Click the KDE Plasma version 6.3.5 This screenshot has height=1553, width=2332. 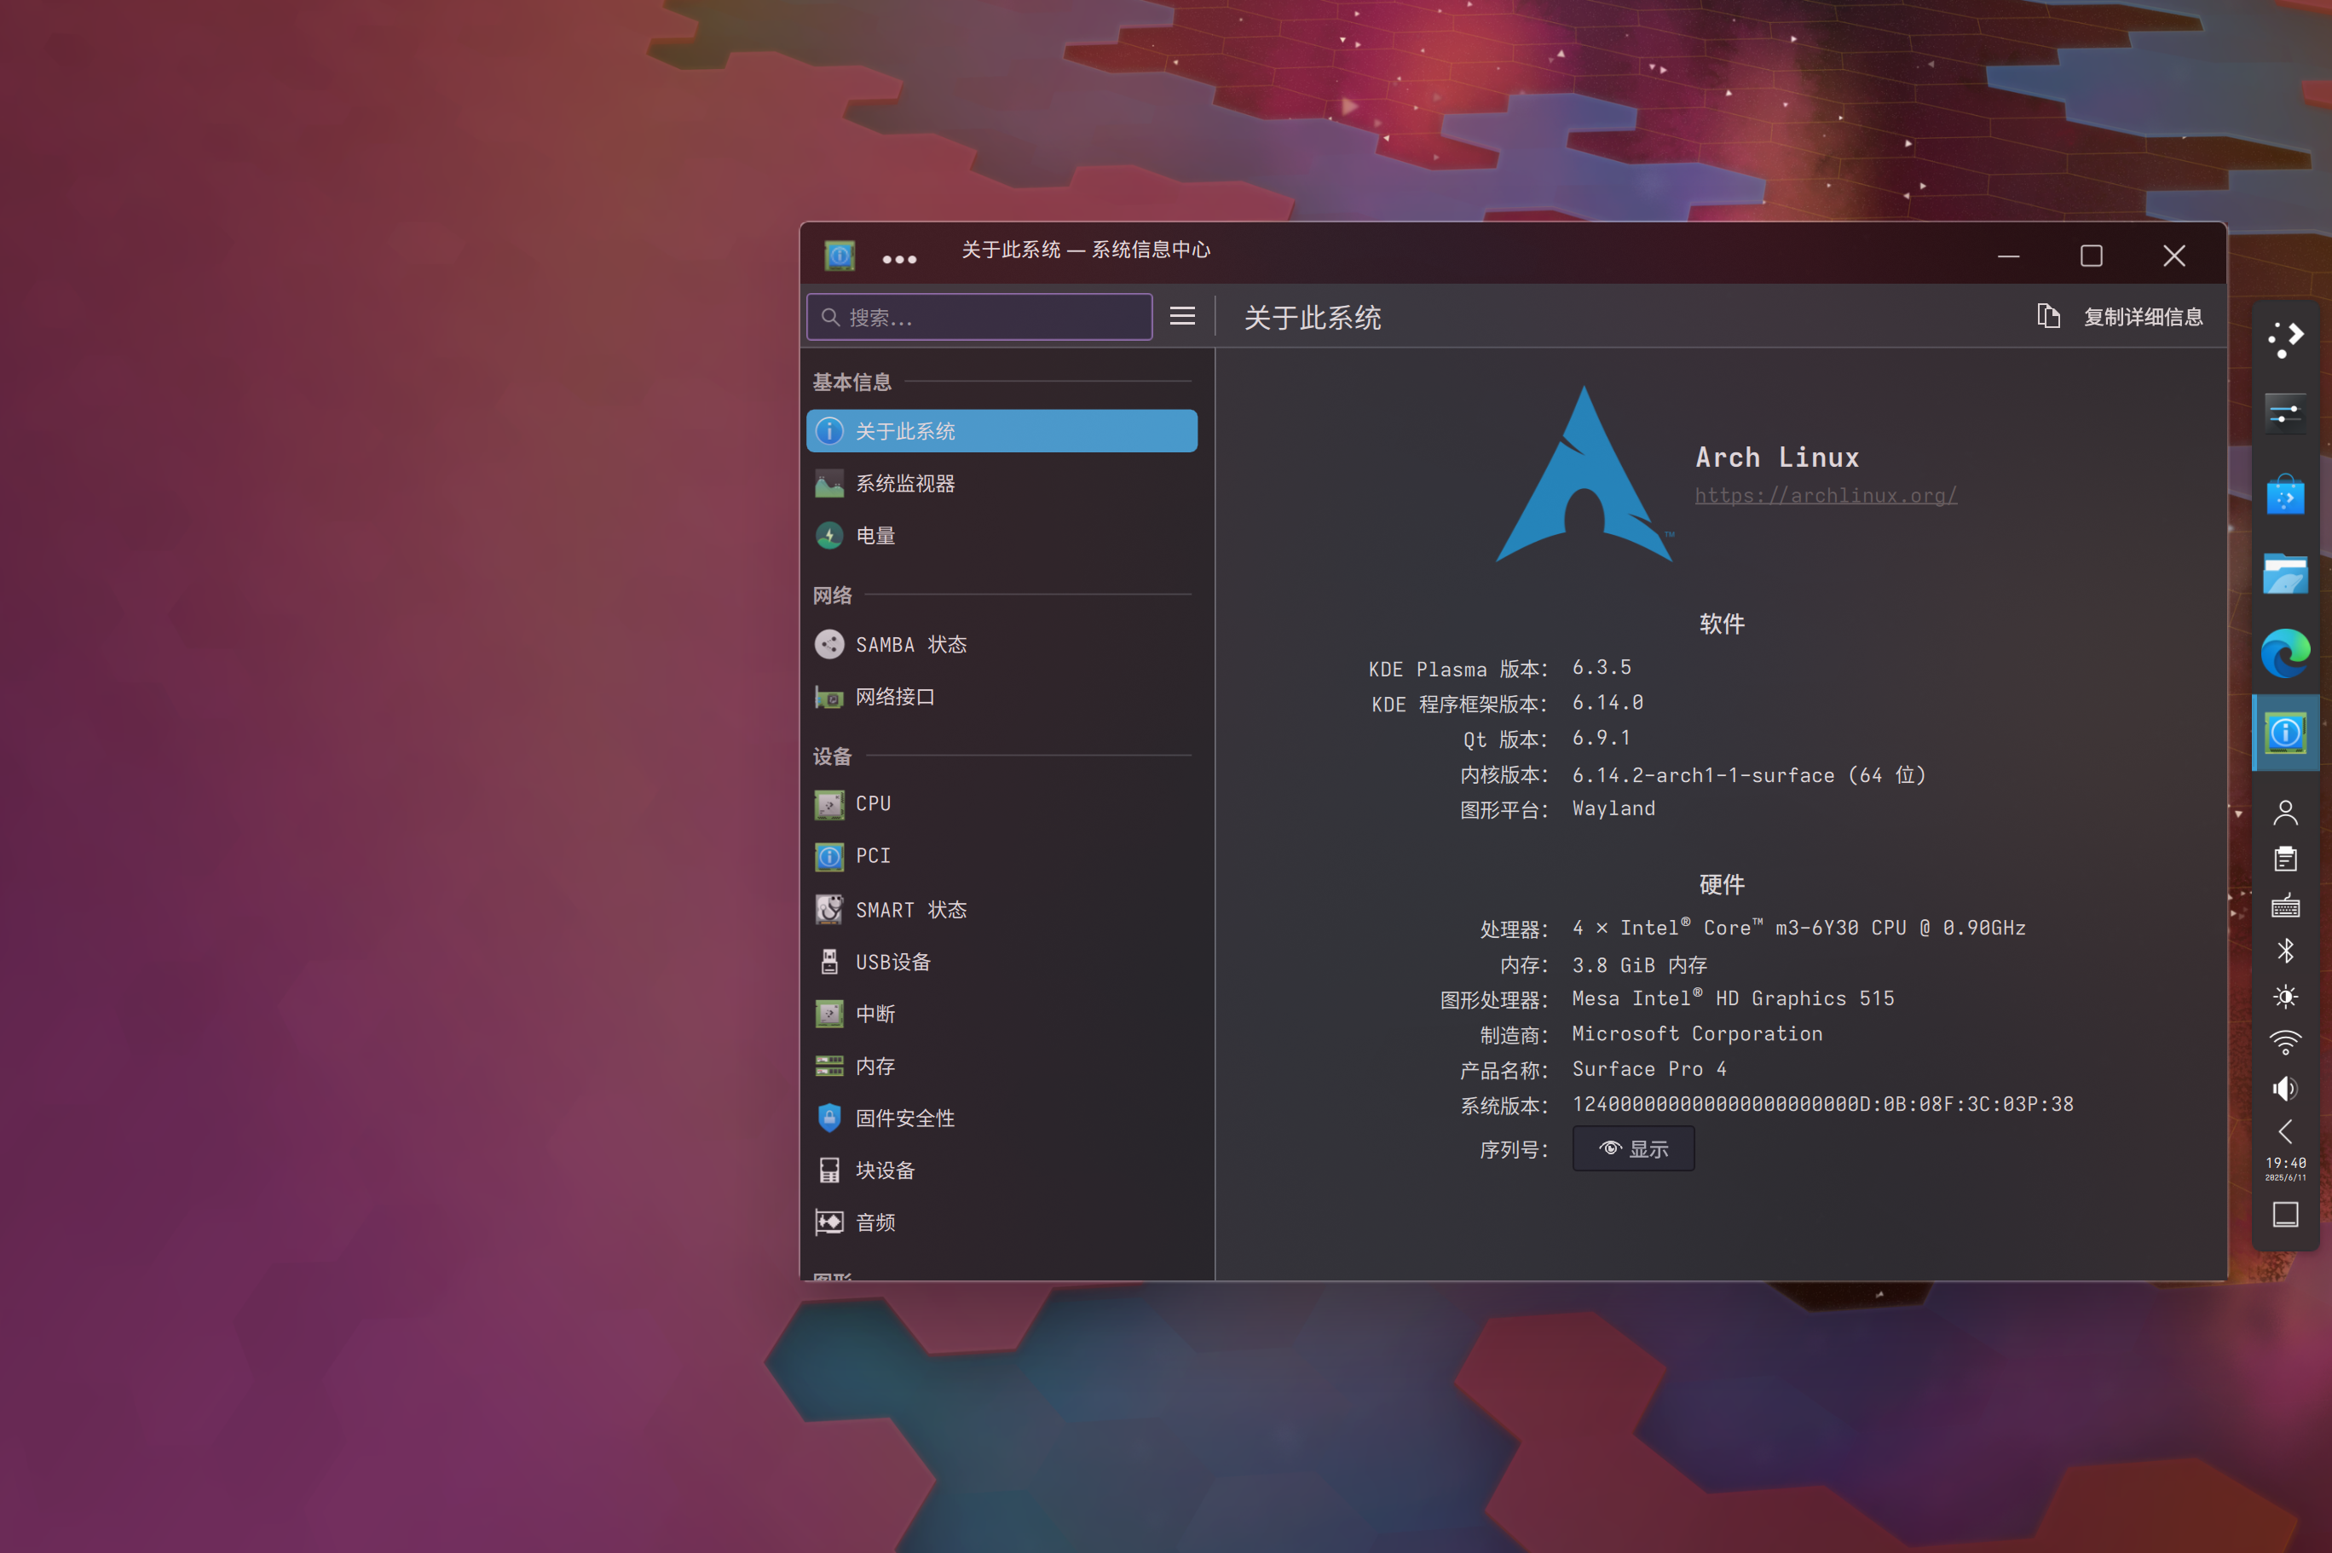[x=1601, y=668]
